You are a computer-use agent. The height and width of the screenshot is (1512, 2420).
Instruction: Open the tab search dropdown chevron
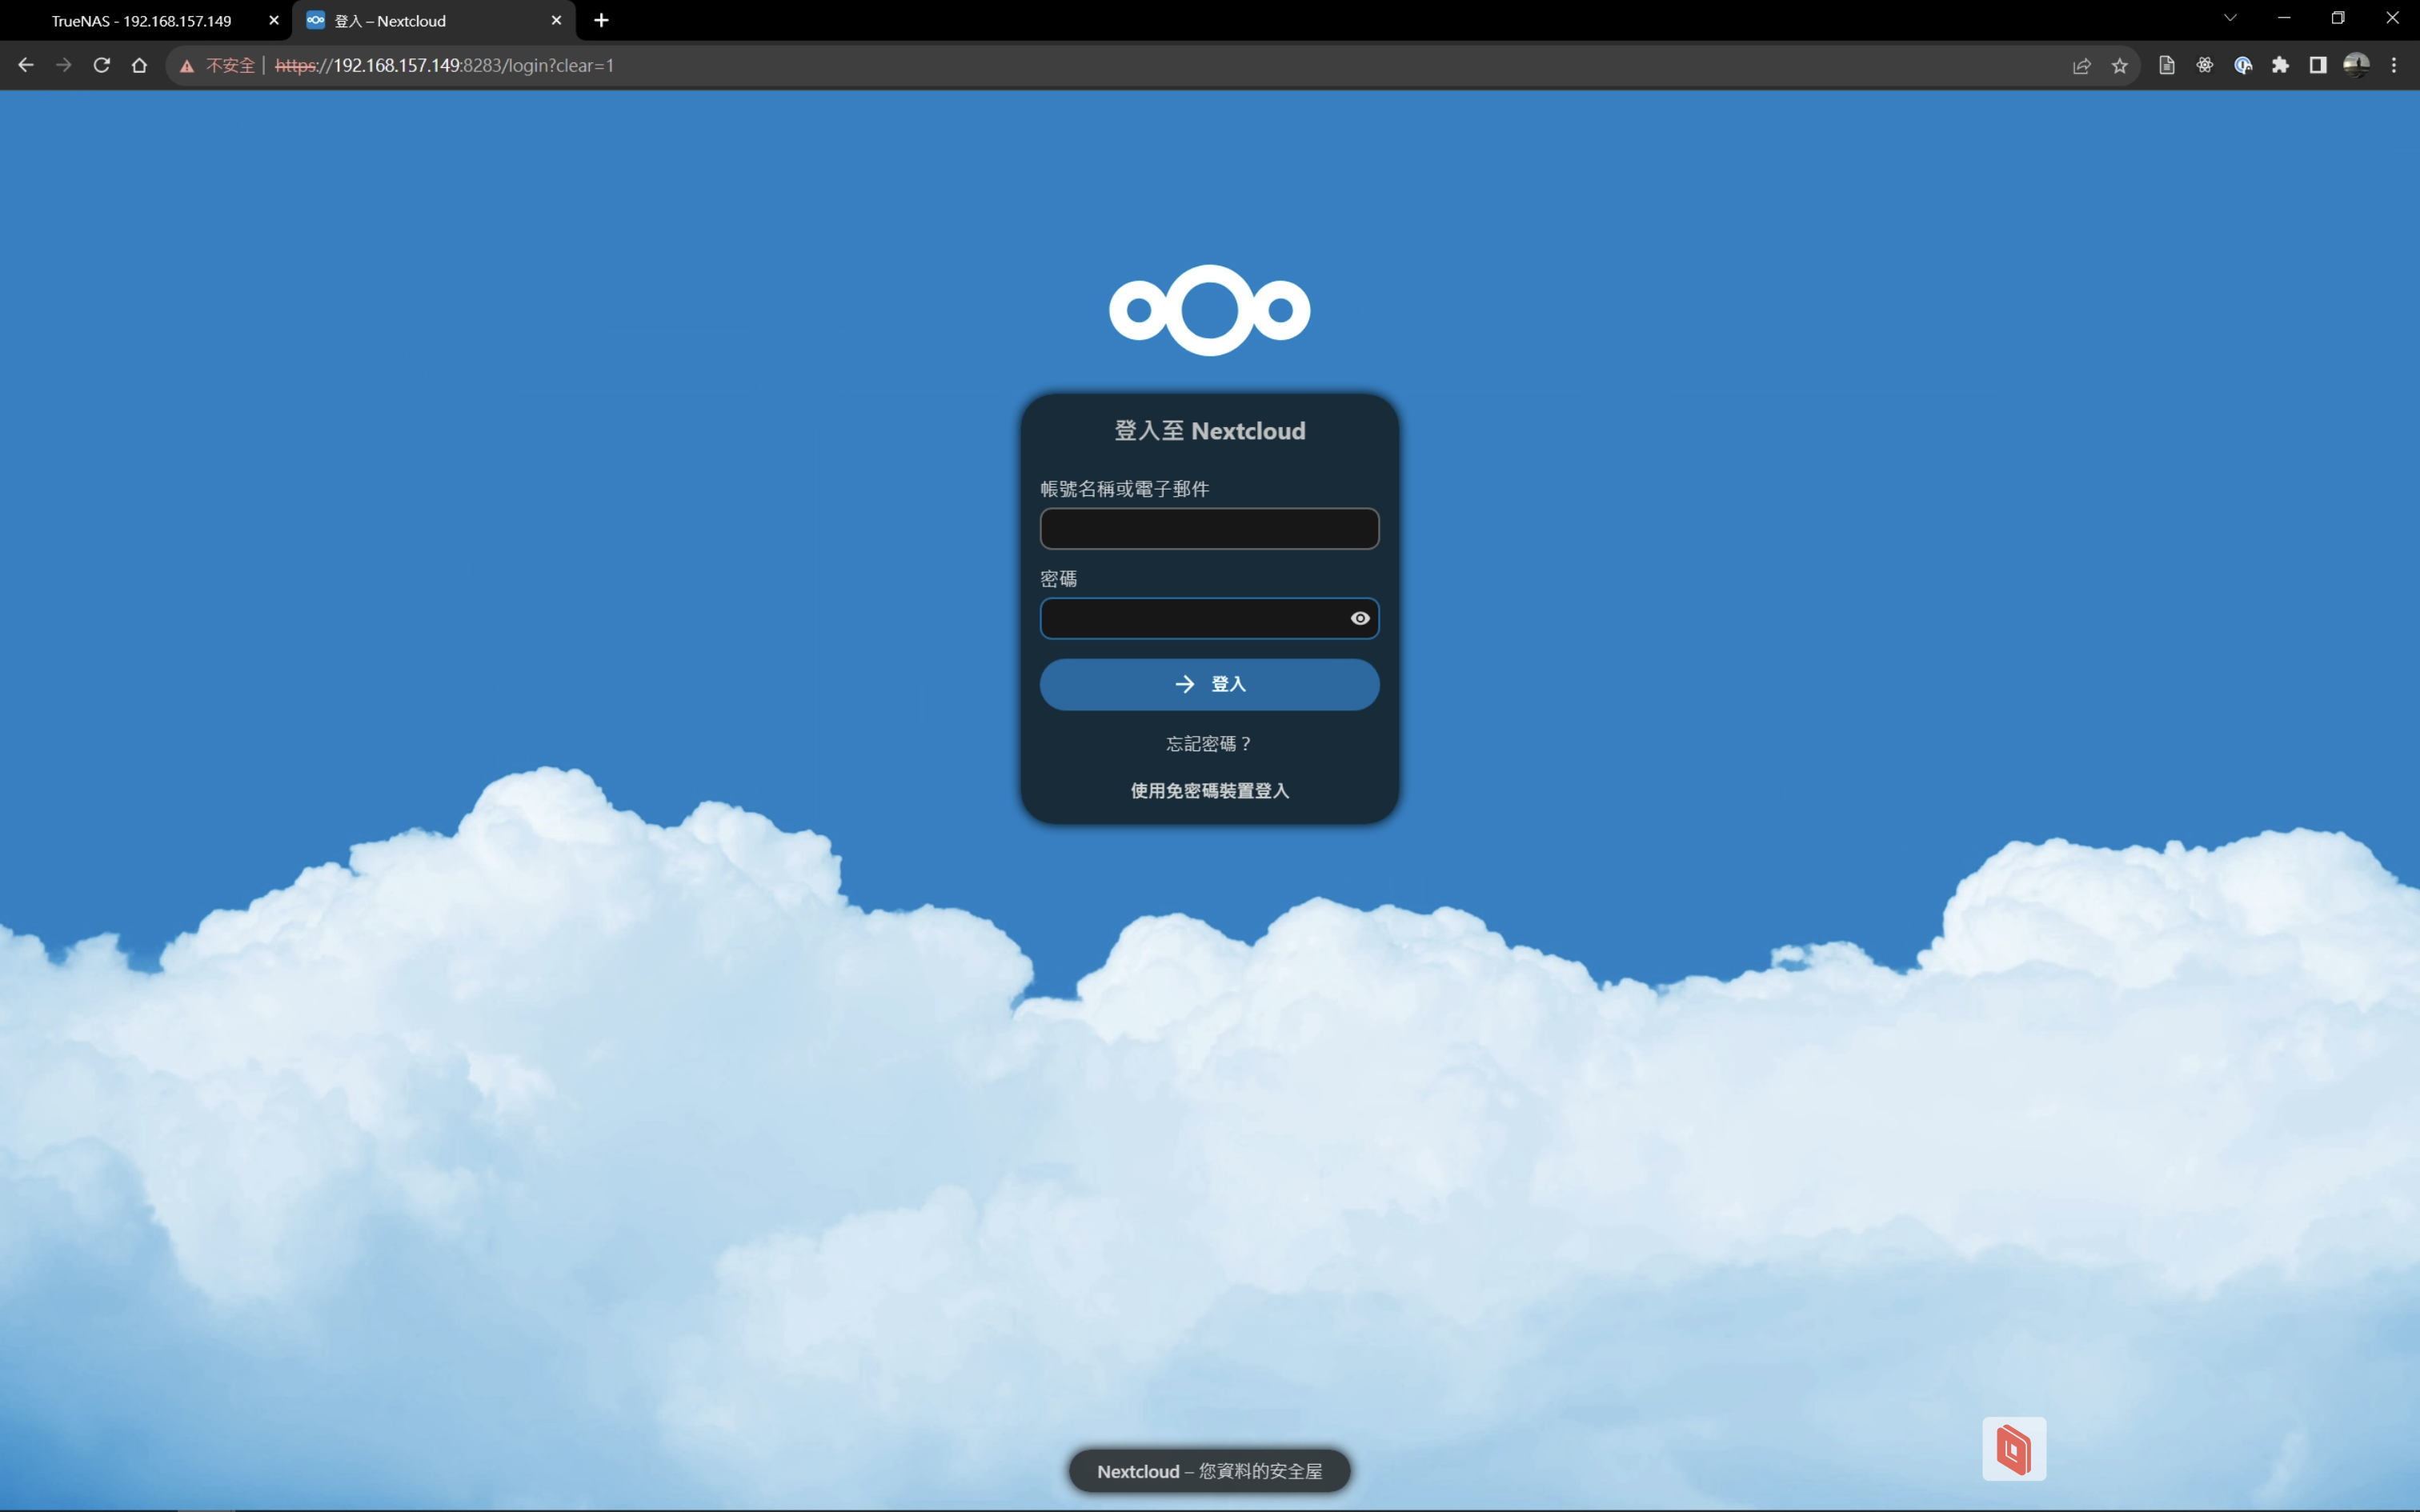2229,18
